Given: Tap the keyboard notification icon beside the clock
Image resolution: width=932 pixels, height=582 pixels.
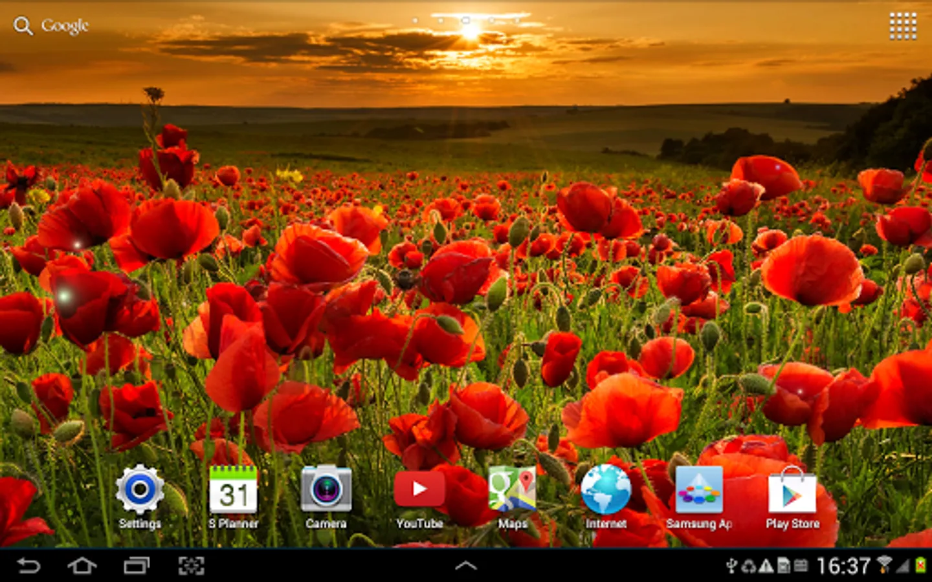Looking at the screenshot, I should pos(801,566).
